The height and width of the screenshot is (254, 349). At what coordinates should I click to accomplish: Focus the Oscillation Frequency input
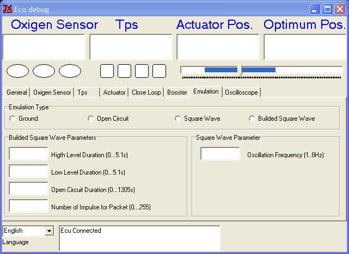[220, 154]
